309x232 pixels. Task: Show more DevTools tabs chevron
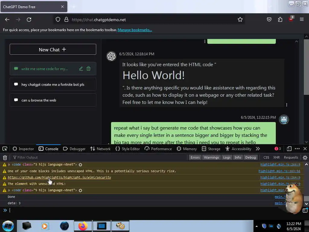[258, 149]
